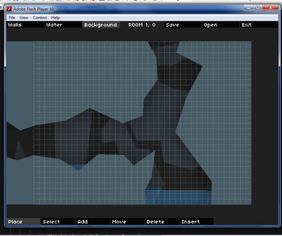
Task: Click the Adobe Flash Player title bar icon
Action: pos(10,9)
